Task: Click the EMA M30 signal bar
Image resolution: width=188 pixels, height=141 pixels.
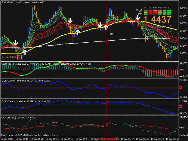Action: [x=160, y=14]
